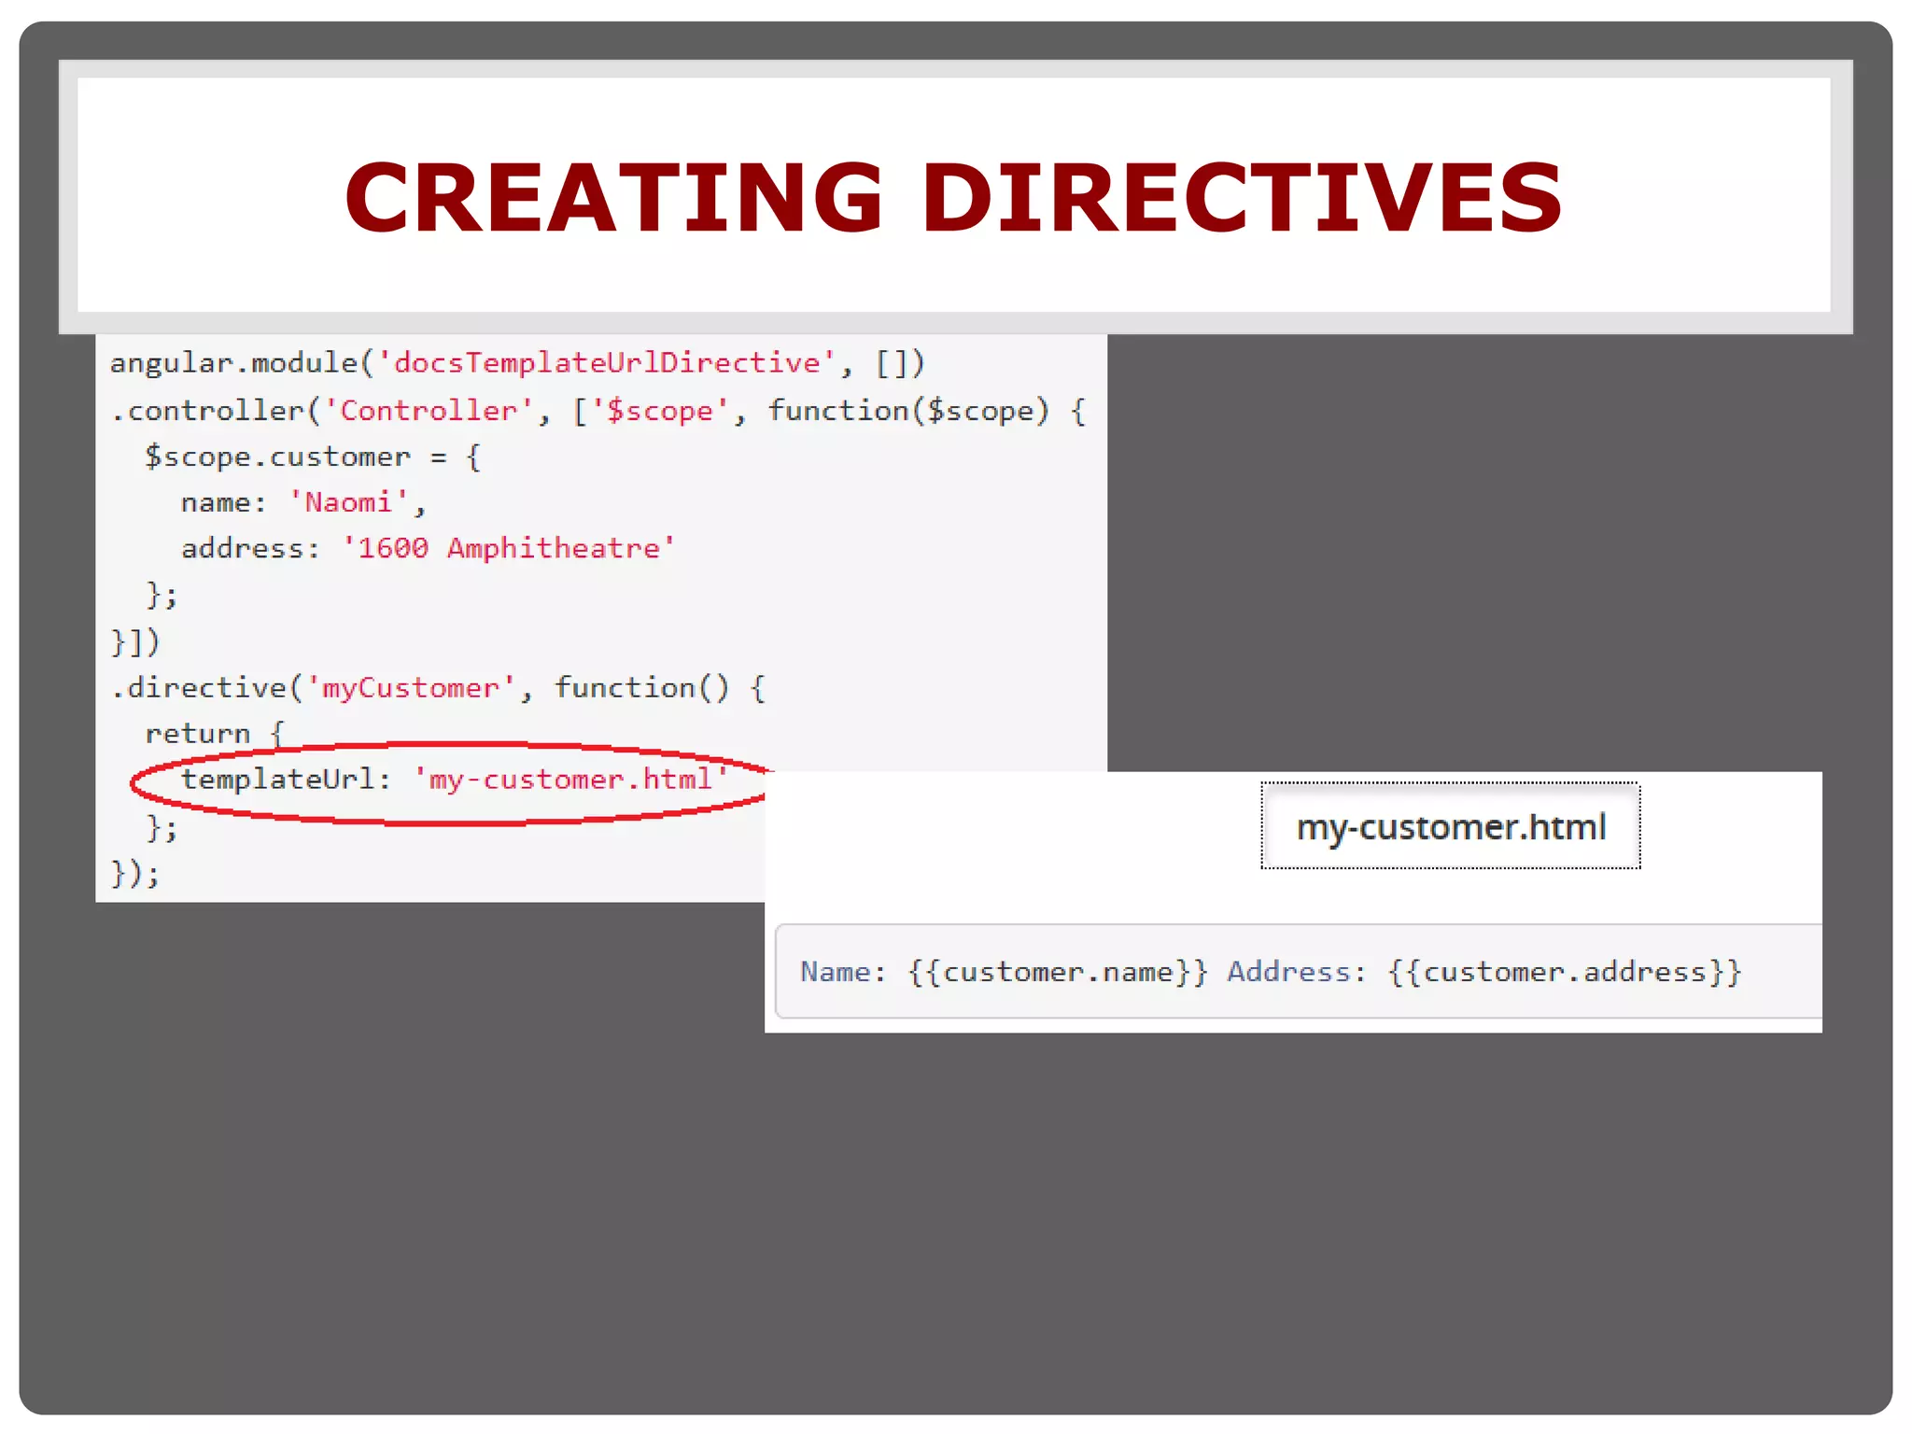Click the 'return {' line
This screenshot has height=1434, width=1912.
[x=214, y=734]
